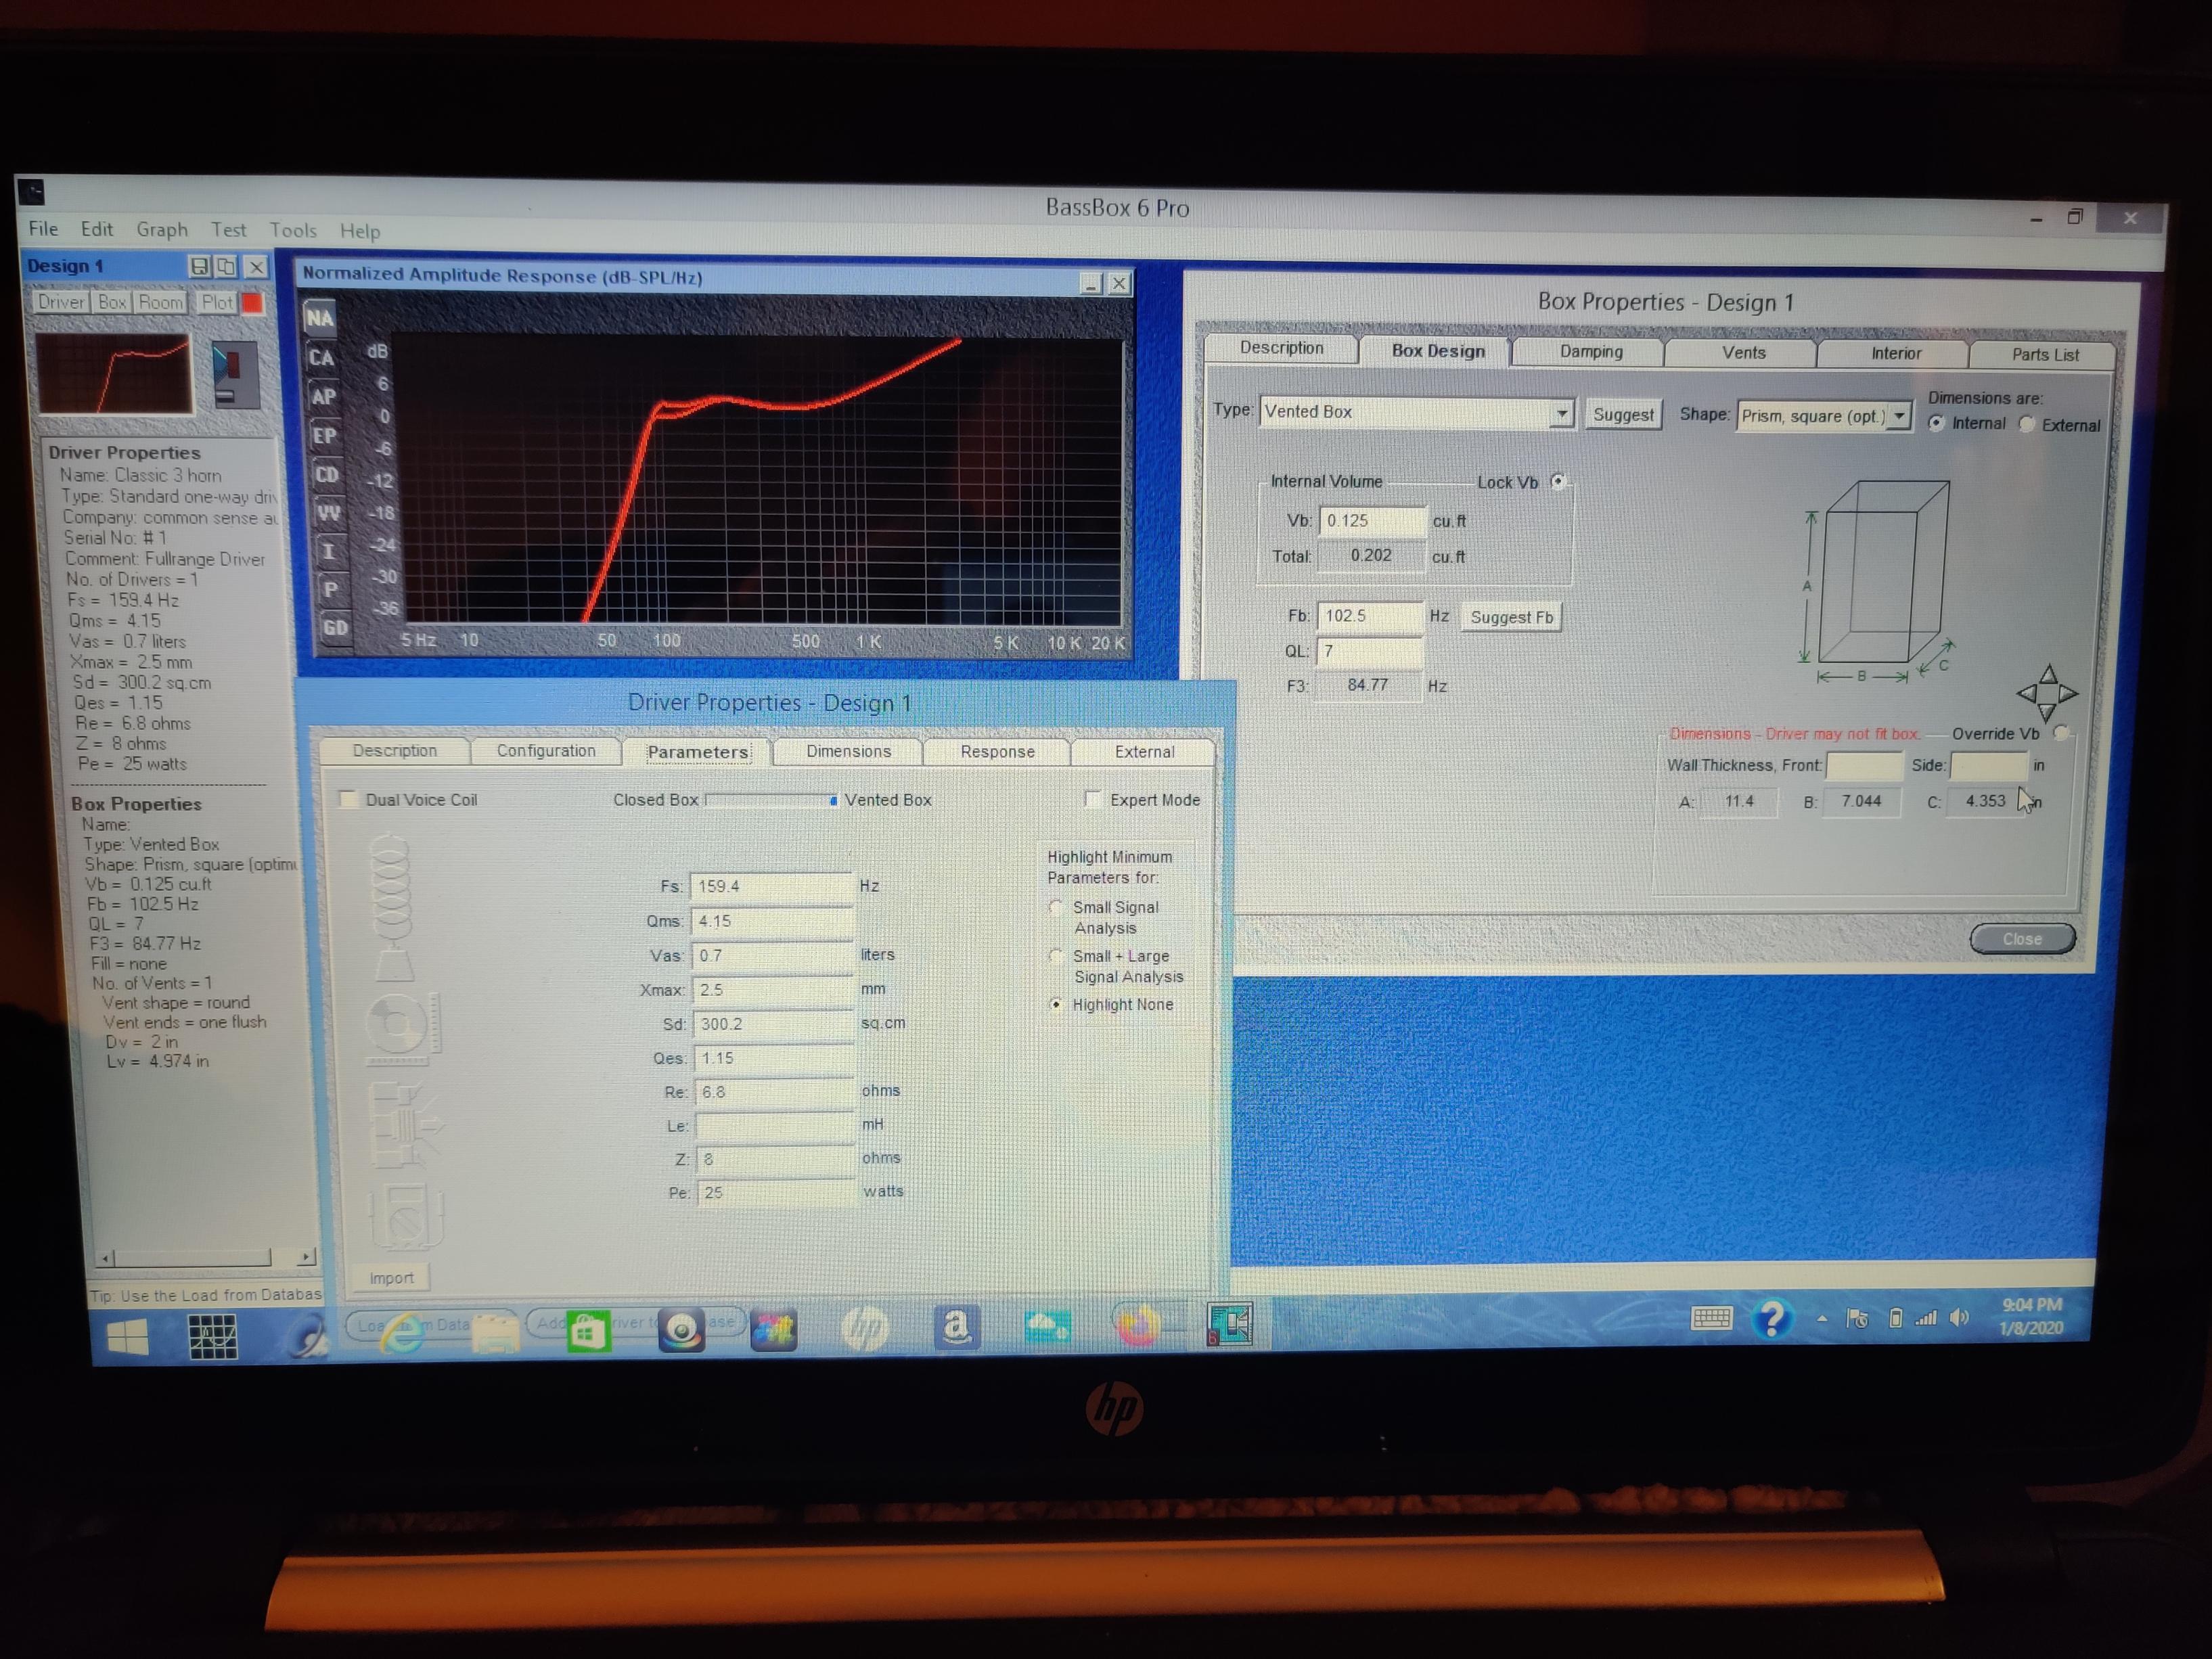This screenshot has height=1659, width=2212.
Task: Select Highlight None radio button
Action: point(1056,1004)
